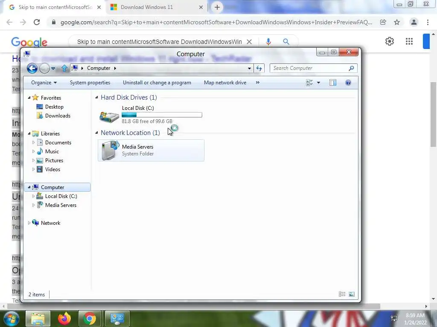The width and height of the screenshot is (437, 327).
Task: Open the Windows Start menu
Action: [x=11, y=318]
